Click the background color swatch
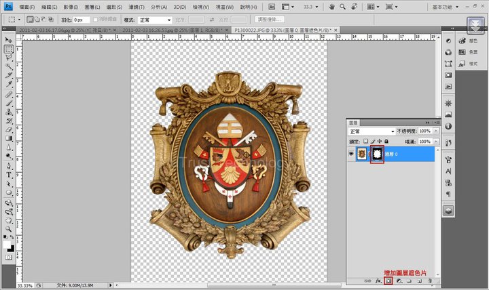The width and height of the screenshot is (489, 290). tap(12, 249)
